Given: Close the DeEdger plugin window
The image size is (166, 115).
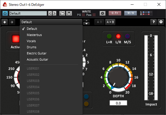Looking at the screenshot, I should click(x=159, y=4).
